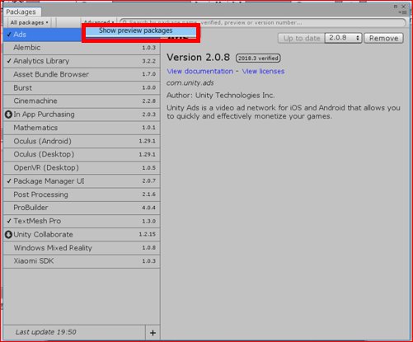This screenshot has height=342, width=413.
Task: Maximize the Packages window
Action: click(396, 7)
